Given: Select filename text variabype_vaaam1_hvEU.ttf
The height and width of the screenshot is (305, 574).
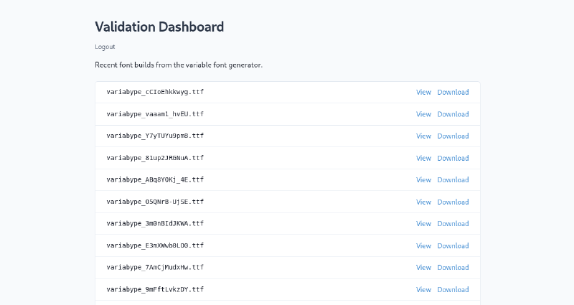Looking at the screenshot, I should pos(155,114).
